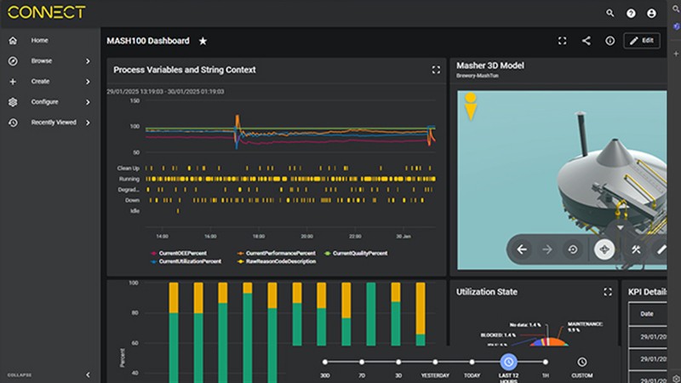Click the browser sidebar plus icon

point(676,54)
